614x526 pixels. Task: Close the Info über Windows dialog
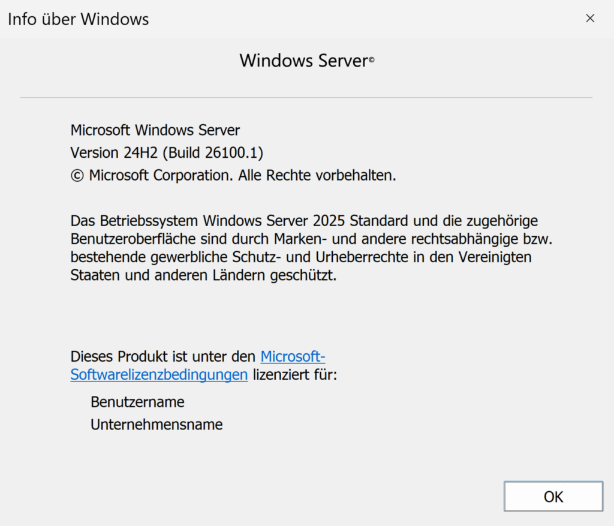pyautogui.click(x=590, y=19)
